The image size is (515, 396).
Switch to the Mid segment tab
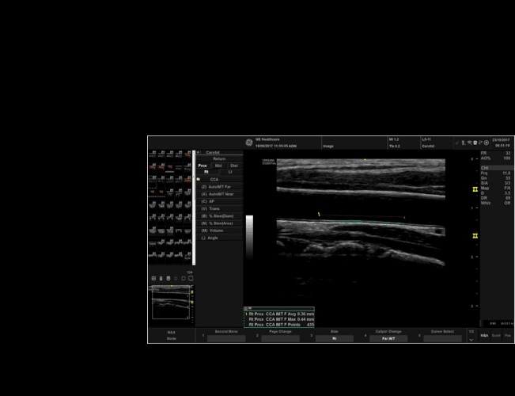pyautogui.click(x=218, y=165)
